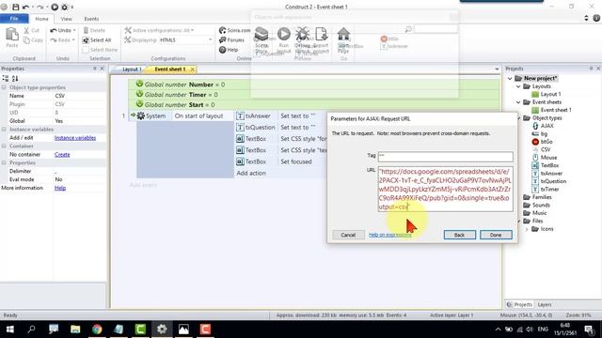Screen dimensions: 602x338
Task: Click Construct 2 gear icon in taskbar
Action: coord(162,330)
